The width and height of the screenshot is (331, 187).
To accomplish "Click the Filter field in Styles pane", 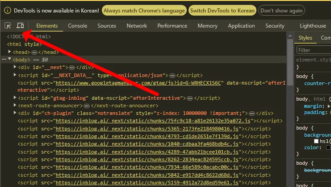I will coord(313,50).
